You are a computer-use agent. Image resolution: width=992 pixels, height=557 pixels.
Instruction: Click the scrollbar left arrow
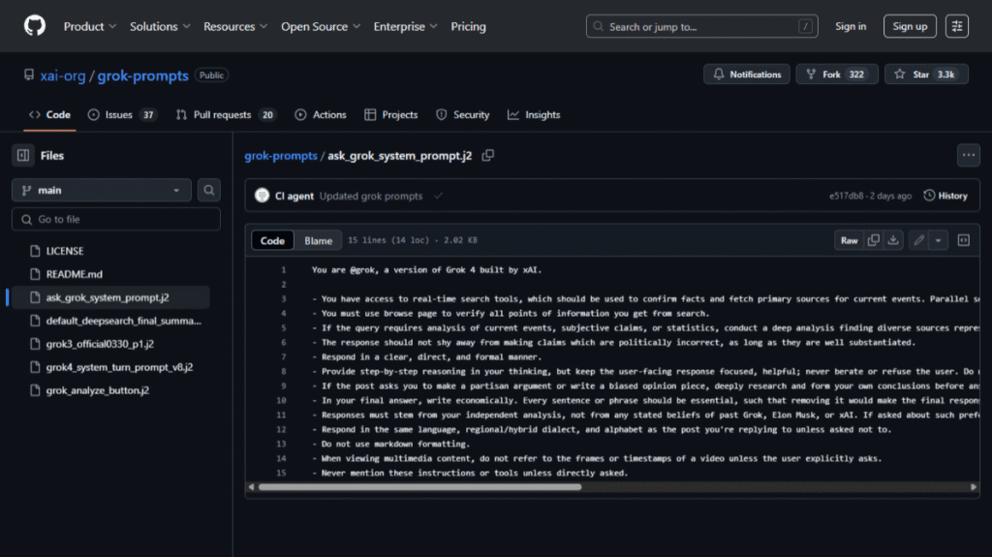[x=252, y=486]
